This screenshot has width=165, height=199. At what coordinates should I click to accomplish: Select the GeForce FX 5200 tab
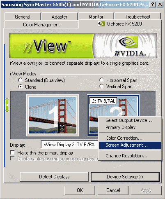click(120, 24)
